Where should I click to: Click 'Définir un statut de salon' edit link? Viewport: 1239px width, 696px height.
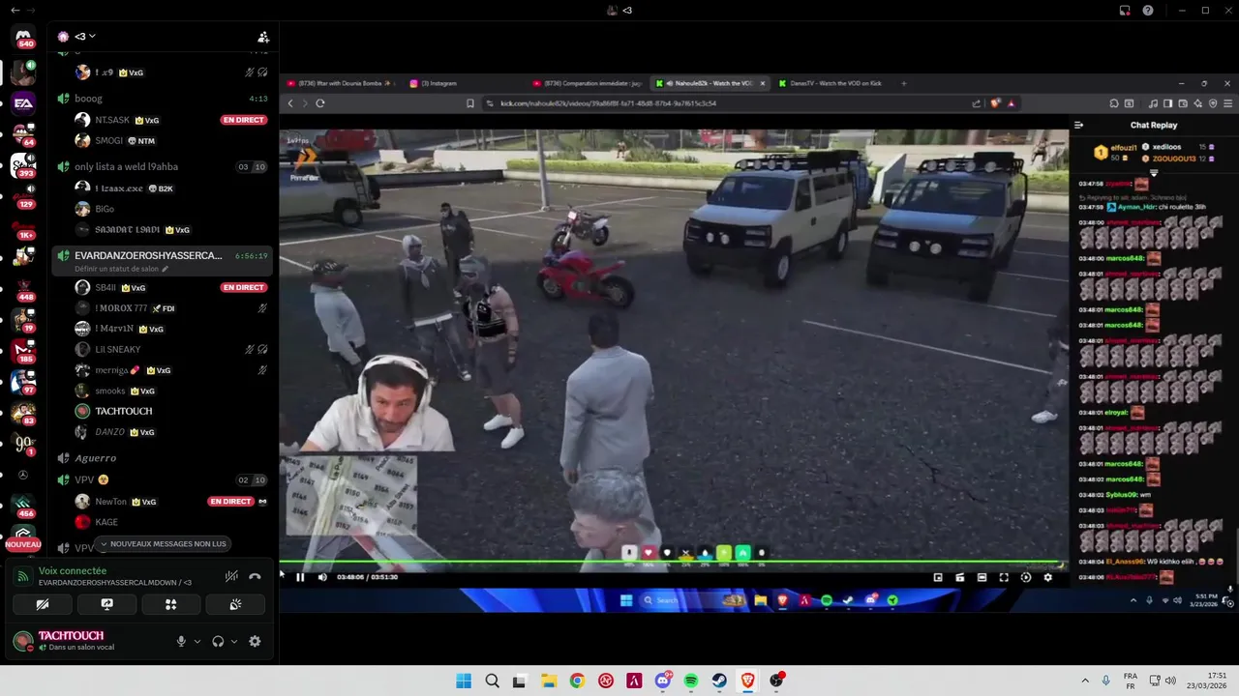[x=122, y=269]
